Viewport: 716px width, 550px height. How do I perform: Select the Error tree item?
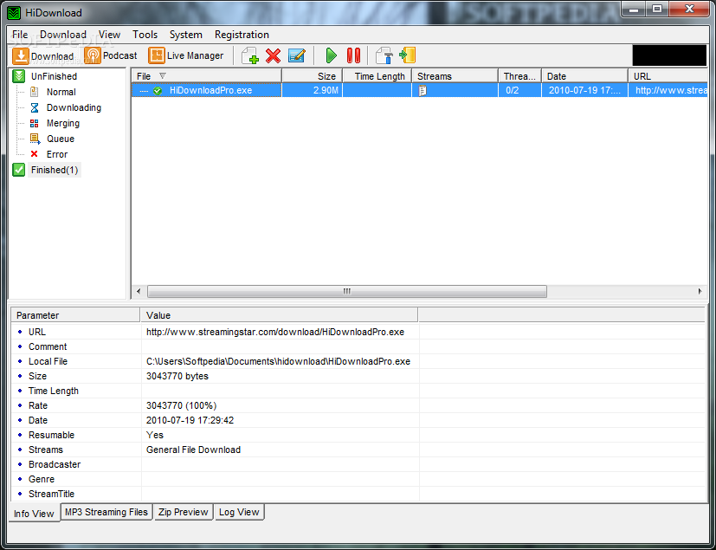pyautogui.click(x=56, y=154)
